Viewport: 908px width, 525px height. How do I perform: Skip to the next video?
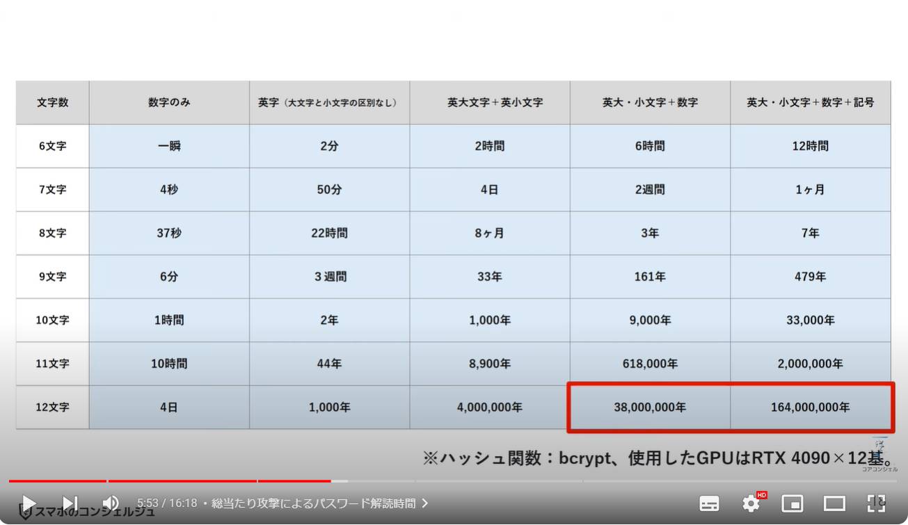tap(70, 503)
